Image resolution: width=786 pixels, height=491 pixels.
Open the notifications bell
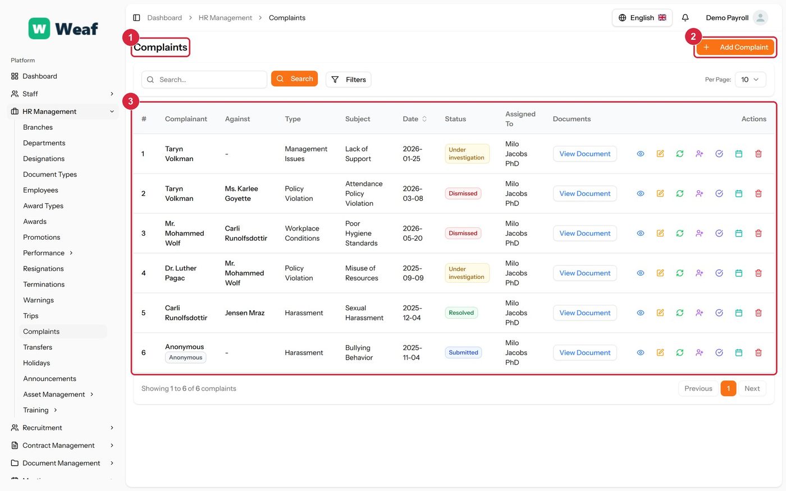pos(685,18)
